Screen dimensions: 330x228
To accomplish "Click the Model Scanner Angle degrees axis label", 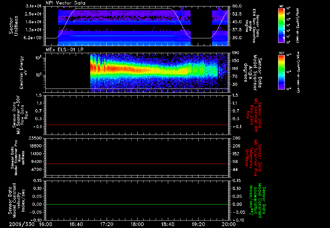I will [x=252, y=73].
